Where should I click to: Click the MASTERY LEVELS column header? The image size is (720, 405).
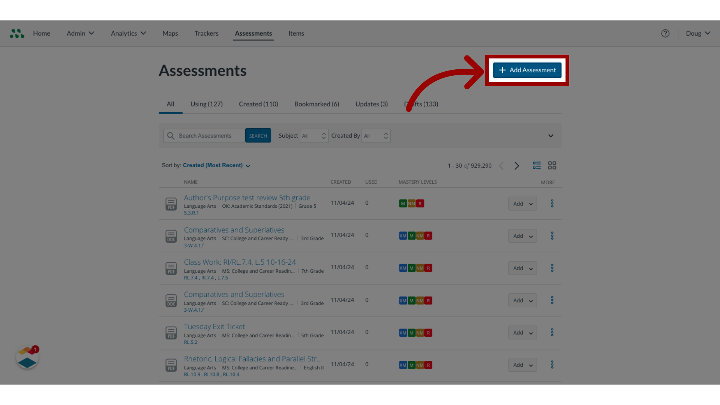click(x=418, y=182)
